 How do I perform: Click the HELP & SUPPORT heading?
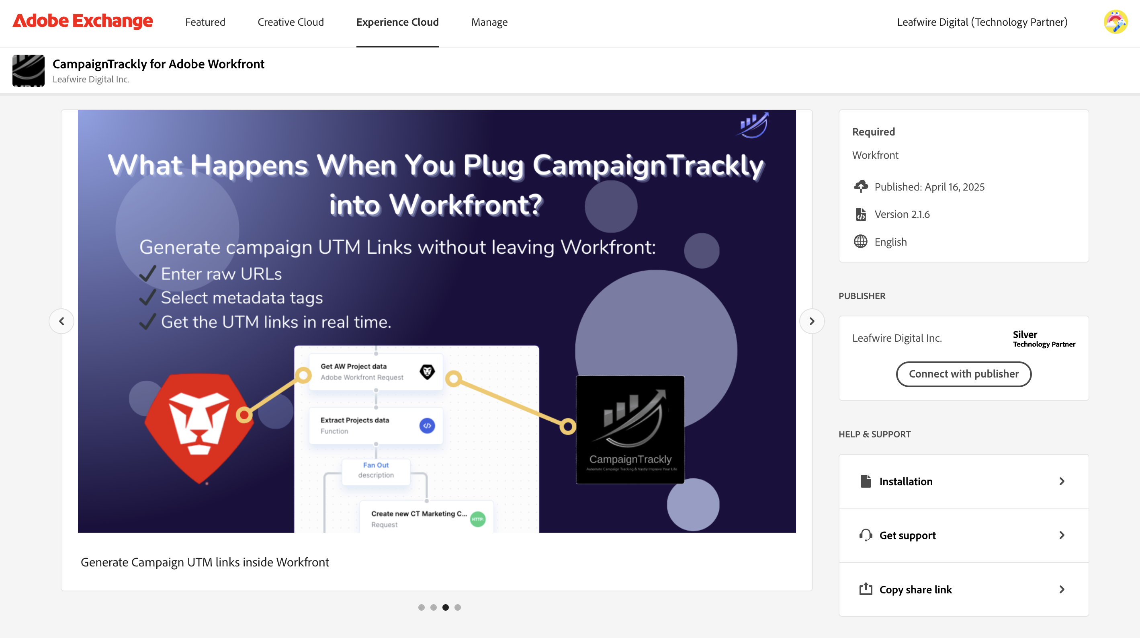874,434
